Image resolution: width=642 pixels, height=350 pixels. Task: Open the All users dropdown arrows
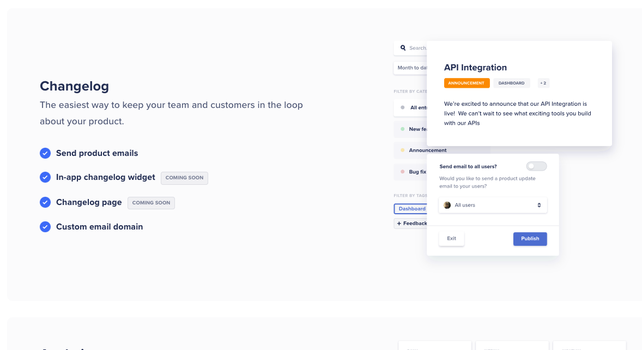point(539,205)
